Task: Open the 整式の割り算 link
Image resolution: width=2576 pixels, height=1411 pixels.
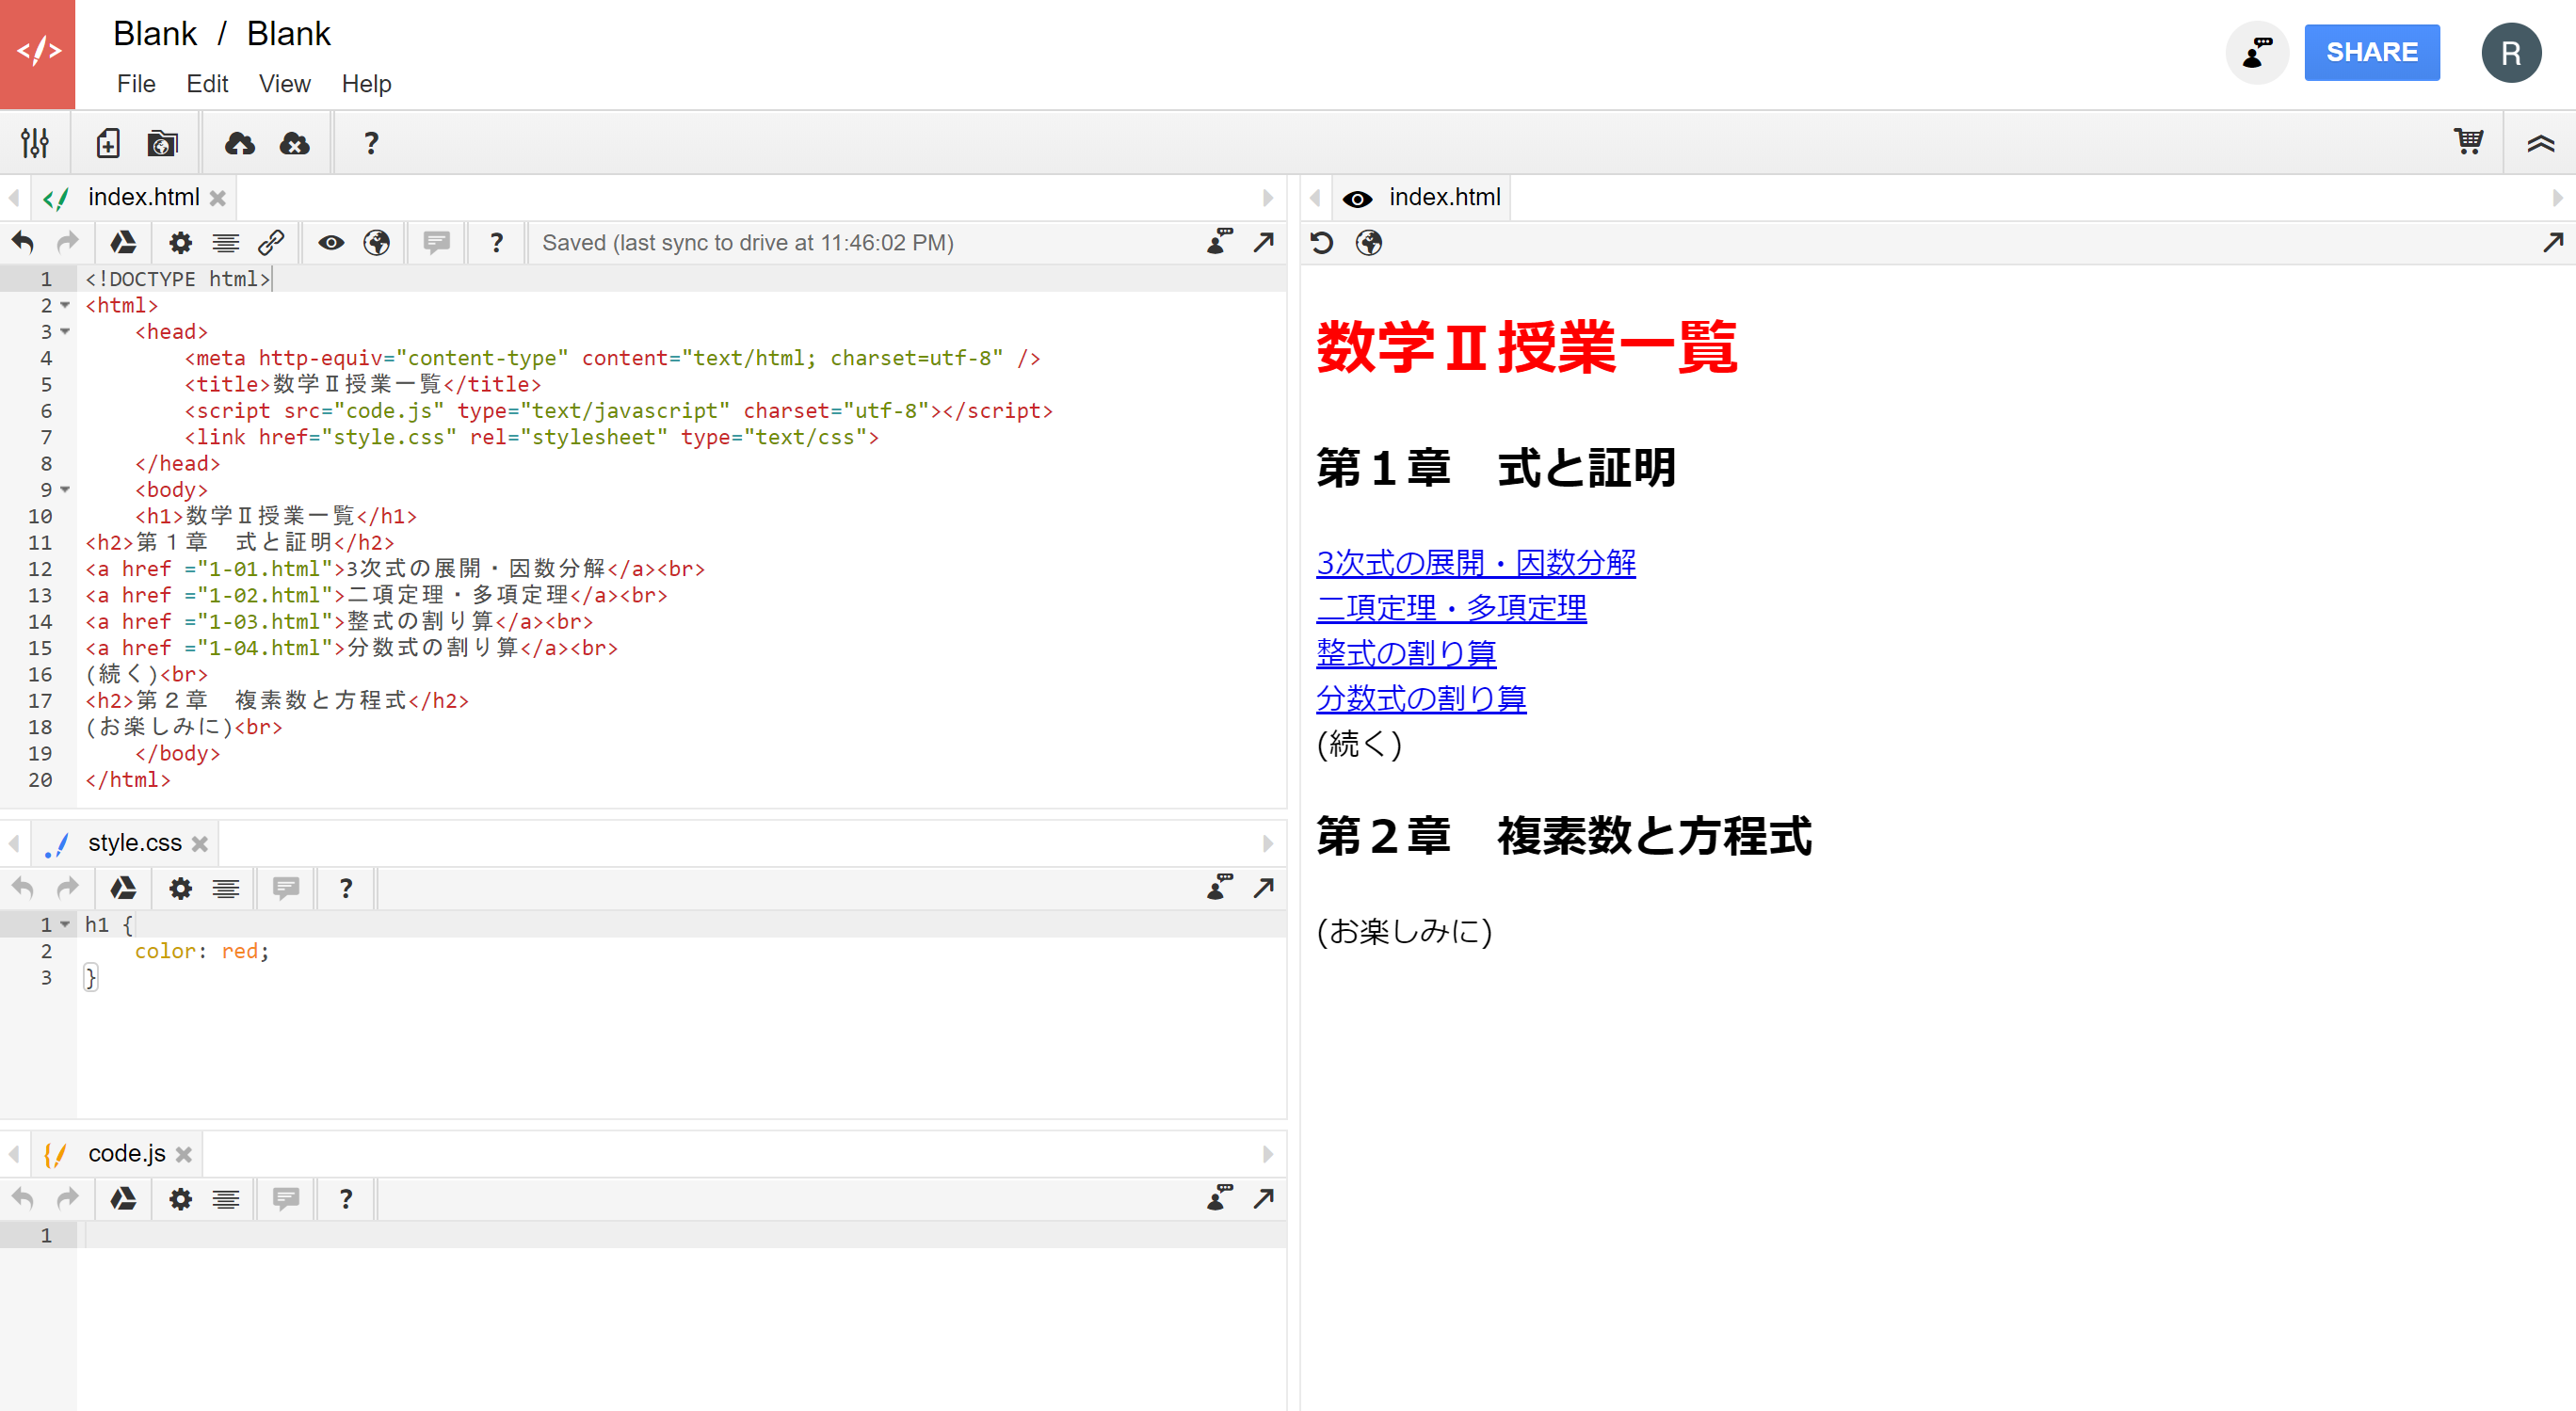Action: [x=1406, y=653]
